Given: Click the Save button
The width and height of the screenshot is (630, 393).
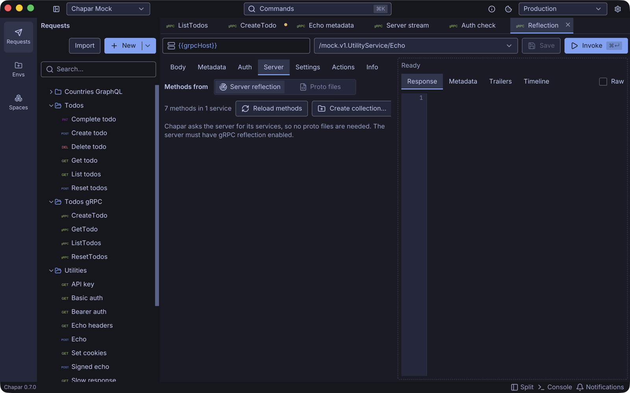Looking at the screenshot, I should [541, 46].
